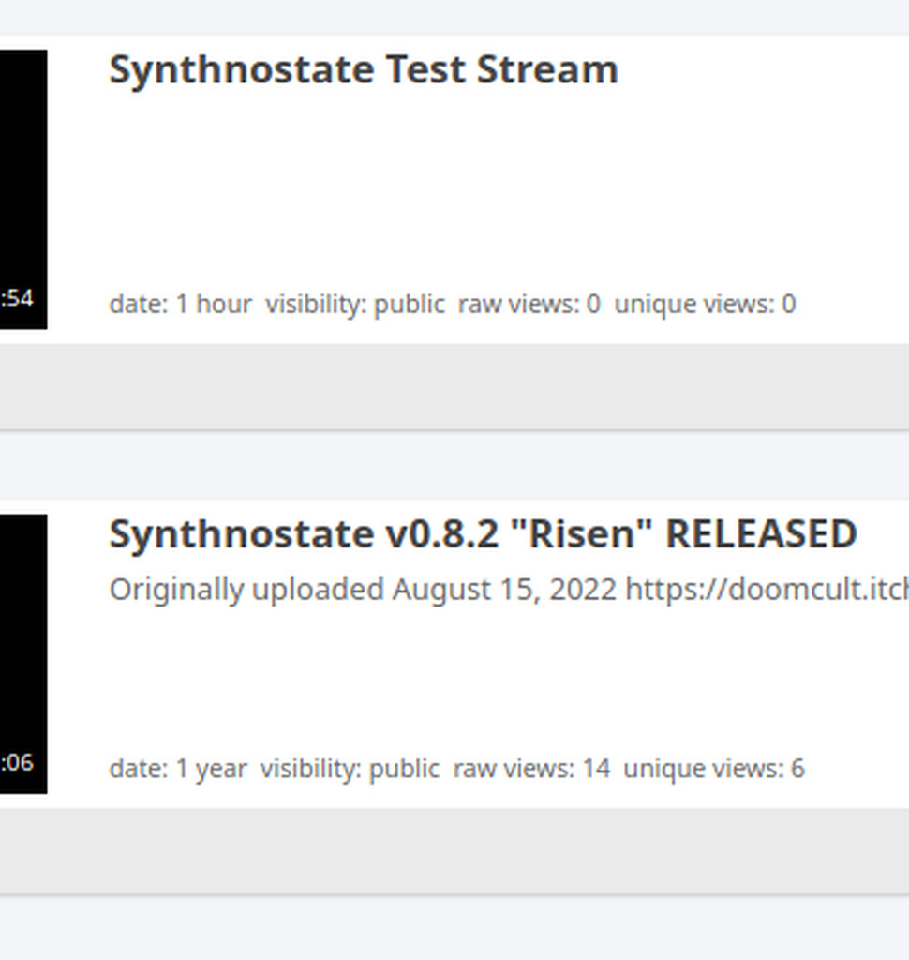Open Synthnostate v0.8.2 "Risen" RELEASED title
Viewport: 909px width, 960px height.
point(483,534)
